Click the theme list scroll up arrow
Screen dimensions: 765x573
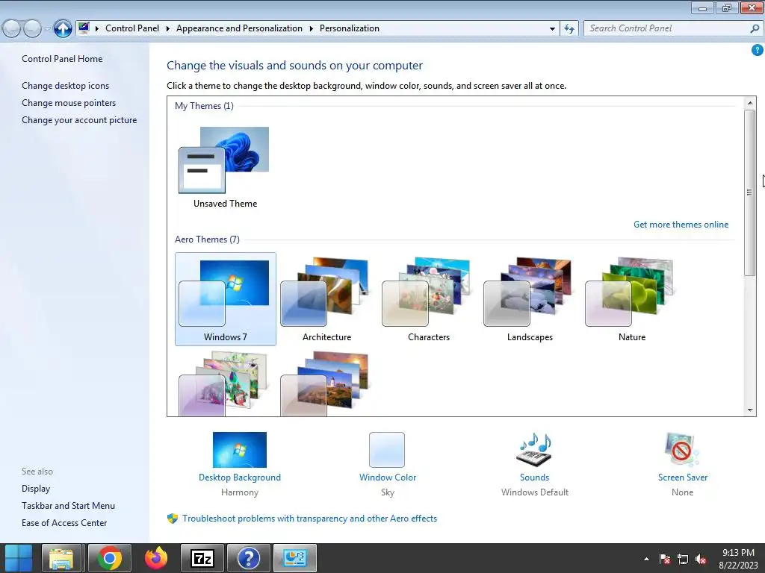[x=750, y=103]
